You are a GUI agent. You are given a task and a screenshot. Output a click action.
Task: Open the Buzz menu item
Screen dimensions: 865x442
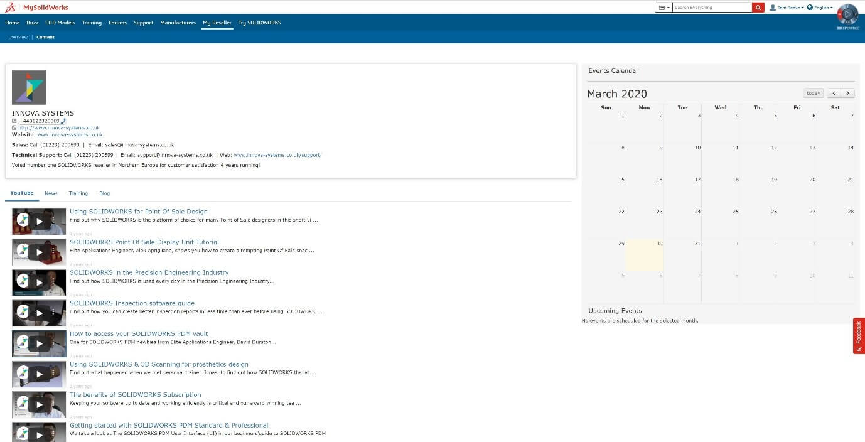click(x=33, y=23)
